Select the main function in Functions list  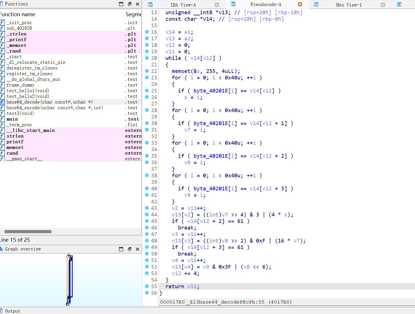(12, 119)
